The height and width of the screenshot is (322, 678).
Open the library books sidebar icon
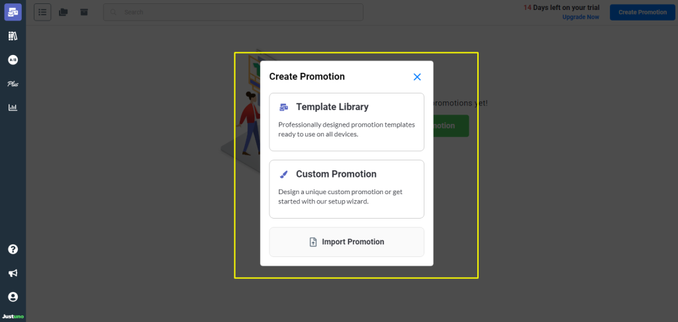(x=13, y=36)
